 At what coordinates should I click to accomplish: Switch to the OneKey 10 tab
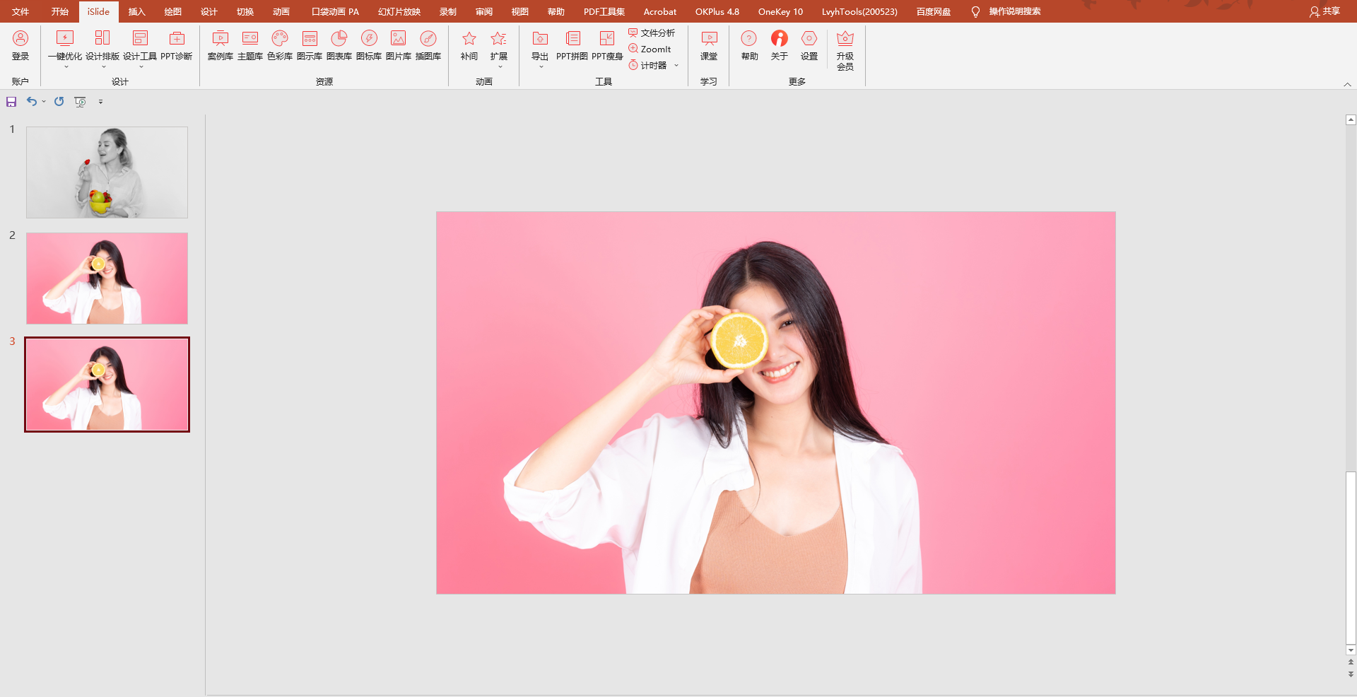tap(780, 11)
